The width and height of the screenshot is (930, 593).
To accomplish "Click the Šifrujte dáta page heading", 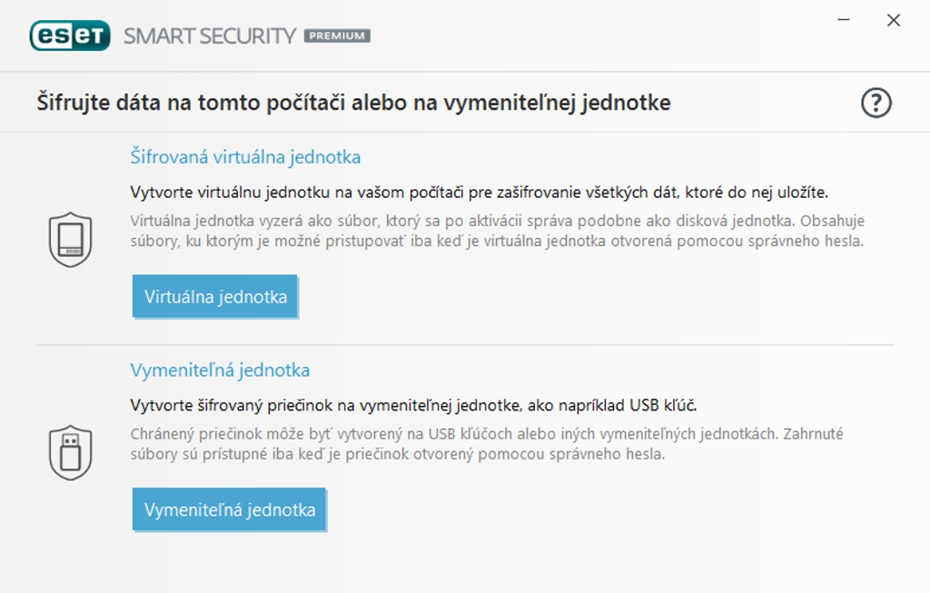I will point(353,103).
